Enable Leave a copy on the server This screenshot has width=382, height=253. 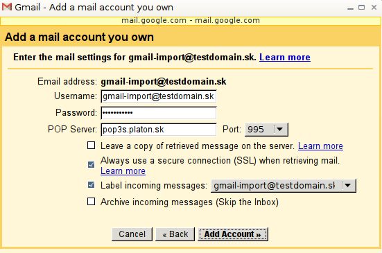coord(91,146)
